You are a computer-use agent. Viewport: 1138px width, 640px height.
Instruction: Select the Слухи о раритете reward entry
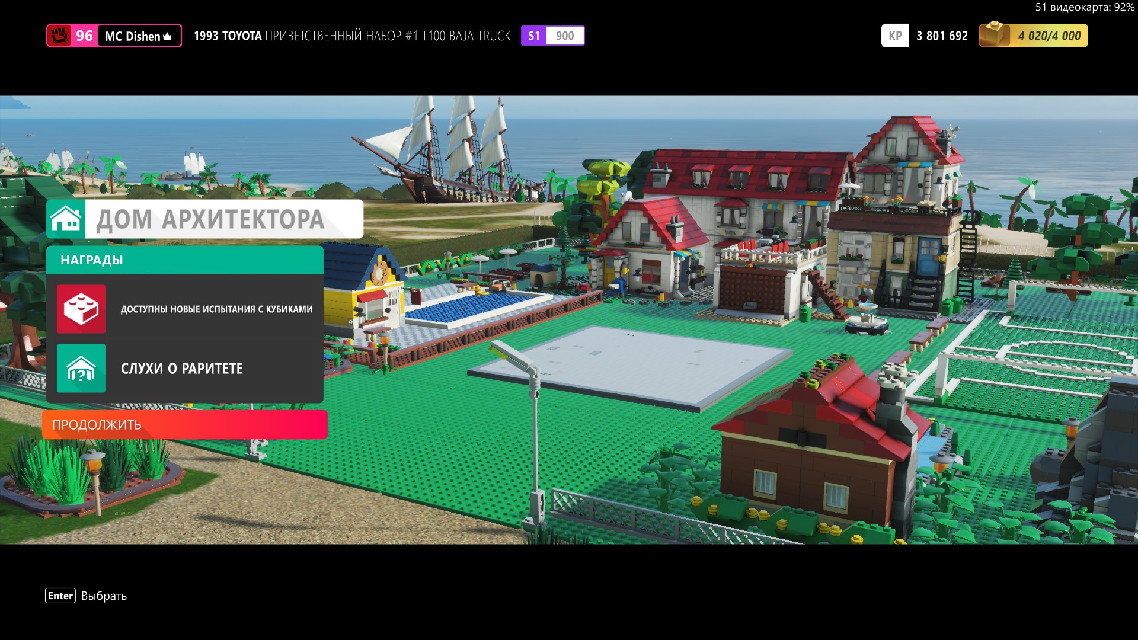(181, 369)
